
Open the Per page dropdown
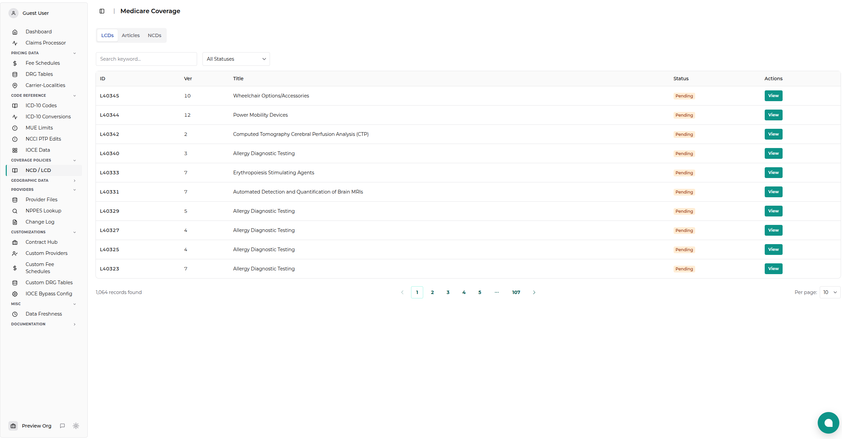[830, 292]
